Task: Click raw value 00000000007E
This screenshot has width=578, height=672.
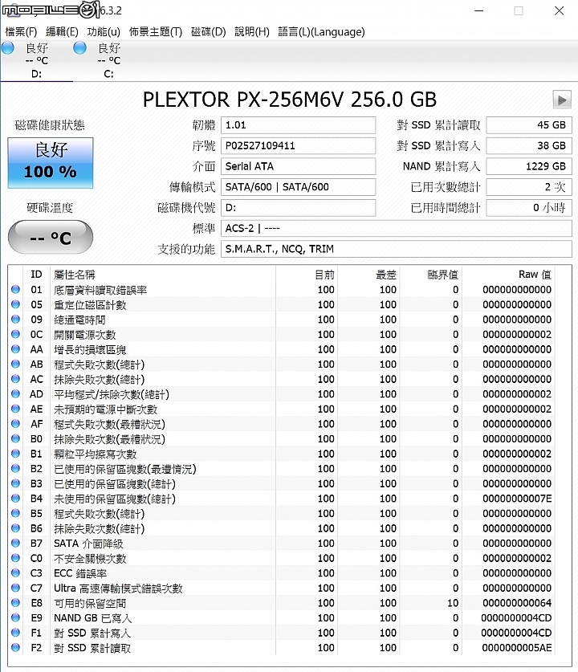Action: (517, 499)
